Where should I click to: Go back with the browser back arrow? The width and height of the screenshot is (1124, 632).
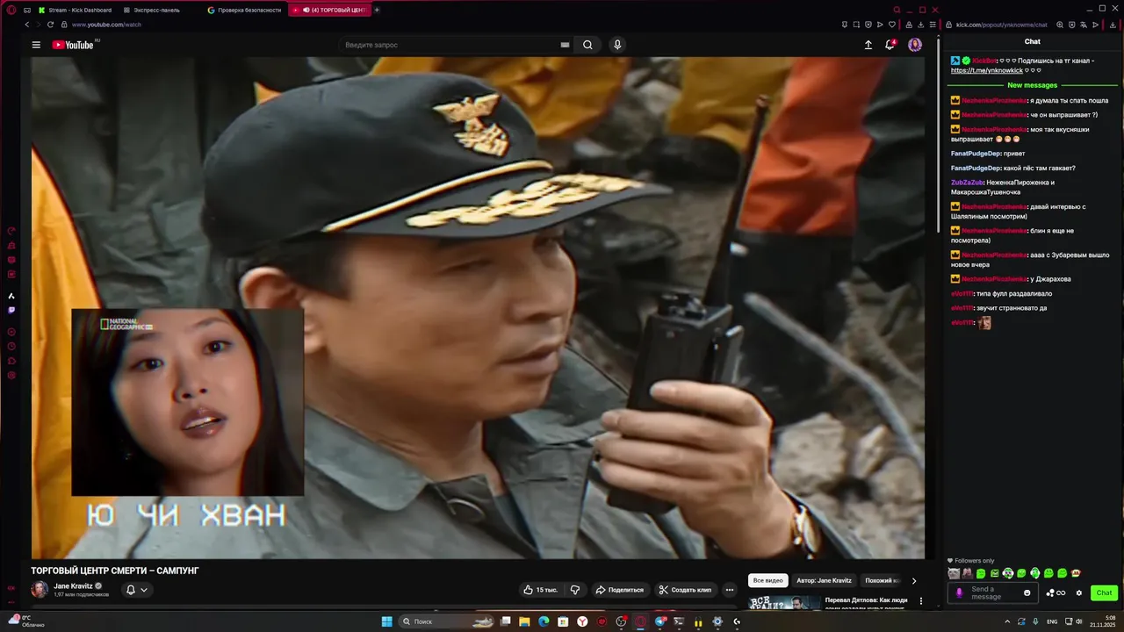point(27,25)
